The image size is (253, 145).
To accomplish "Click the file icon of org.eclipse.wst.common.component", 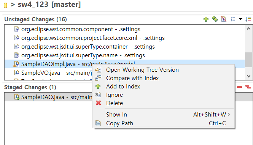I will click(17, 29).
